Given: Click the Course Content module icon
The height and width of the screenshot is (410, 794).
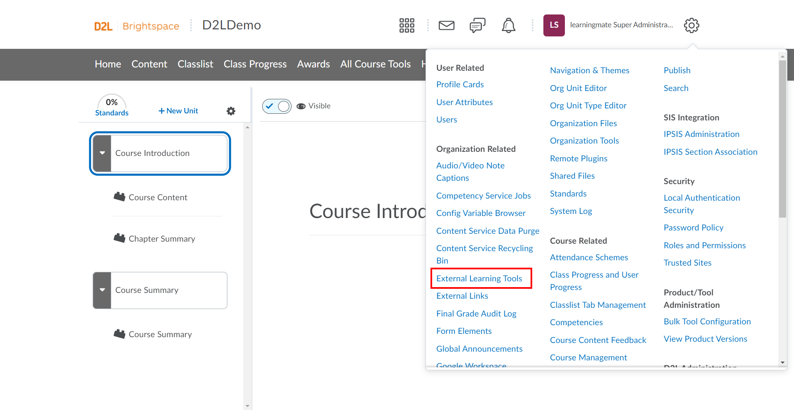Looking at the screenshot, I should (x=120, y=197).
